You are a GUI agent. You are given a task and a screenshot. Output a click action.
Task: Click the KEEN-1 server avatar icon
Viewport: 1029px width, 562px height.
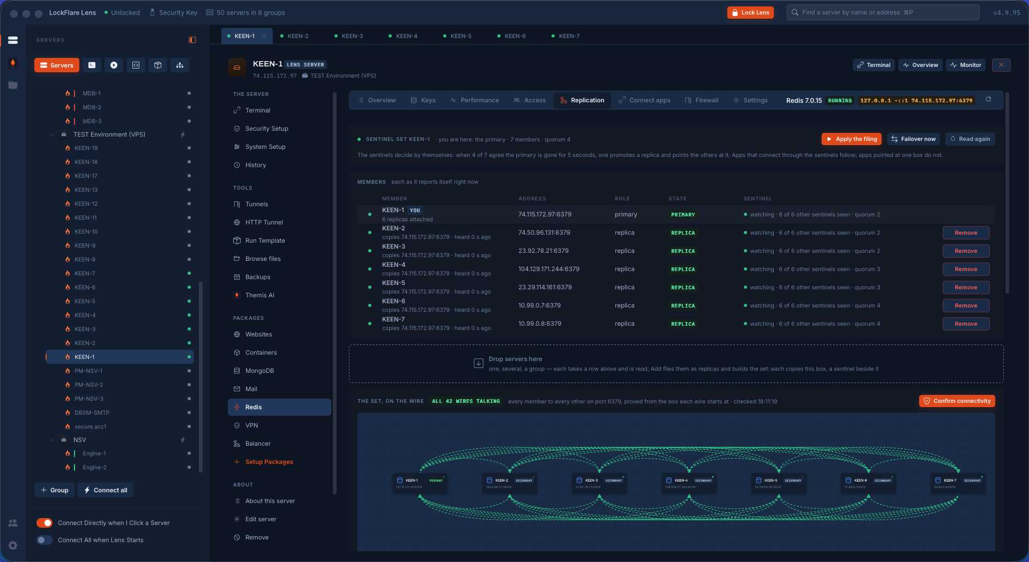tap(237, 68)
